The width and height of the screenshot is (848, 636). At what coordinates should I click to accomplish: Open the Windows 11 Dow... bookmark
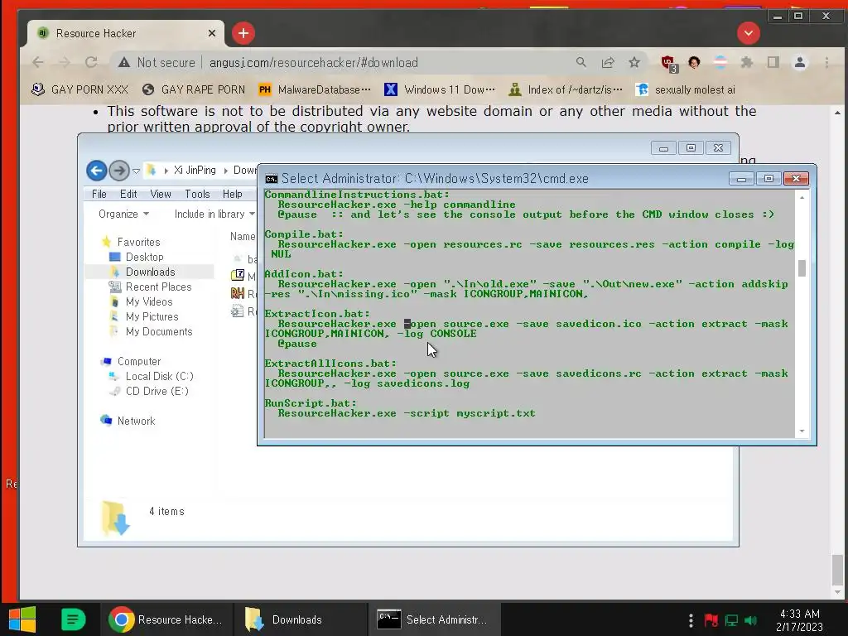click(x=440, y=89)
